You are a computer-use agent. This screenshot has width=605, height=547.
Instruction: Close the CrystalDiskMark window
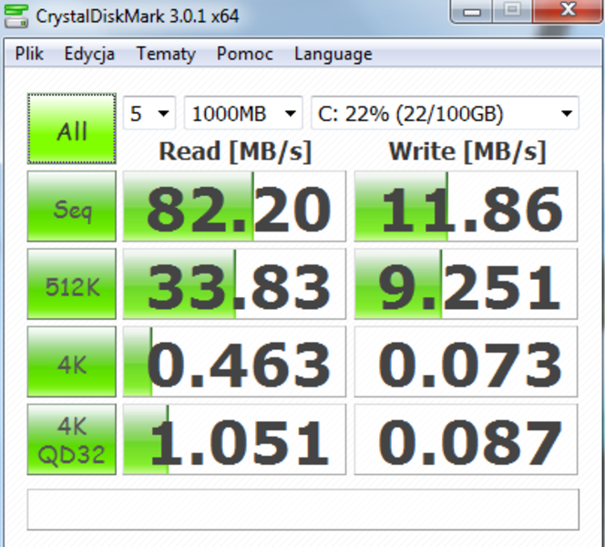tap(568, 11)
